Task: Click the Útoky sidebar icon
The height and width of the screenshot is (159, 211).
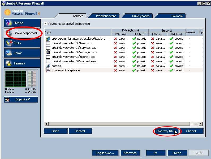Action: (9, 43)
